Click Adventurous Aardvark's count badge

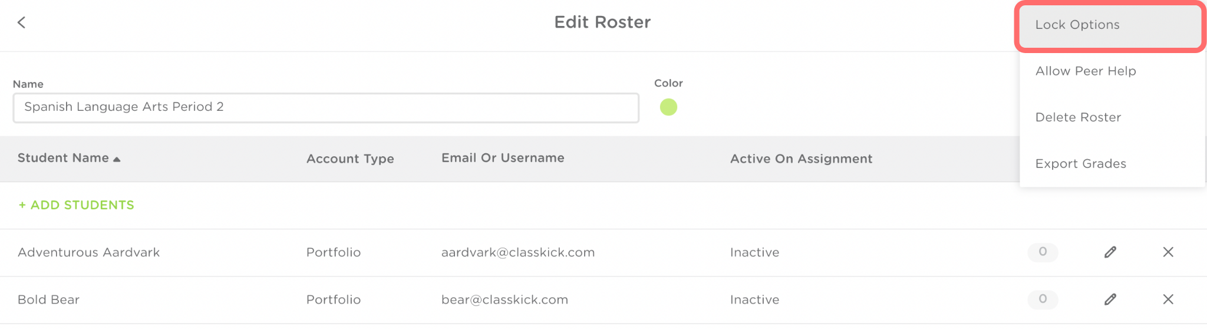(x=1043, y=252)
